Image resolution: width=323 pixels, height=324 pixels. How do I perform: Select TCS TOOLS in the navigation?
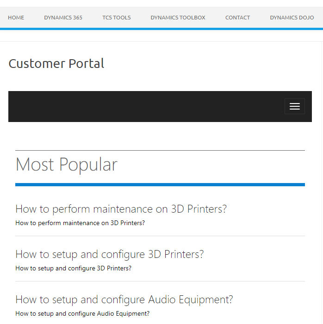pyautogui.click(x=117, y=18)
